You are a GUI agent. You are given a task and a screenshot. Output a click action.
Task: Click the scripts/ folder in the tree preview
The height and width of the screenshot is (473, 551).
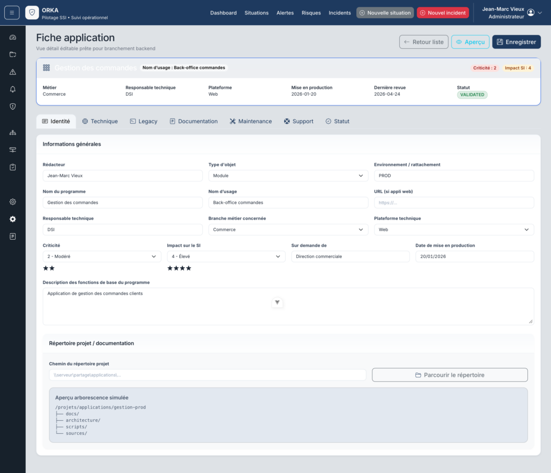pyautogui.click(x=76, y=427)
